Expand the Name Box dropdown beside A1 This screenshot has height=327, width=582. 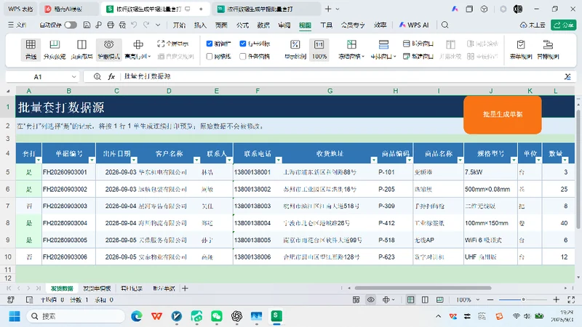(73, 77)
